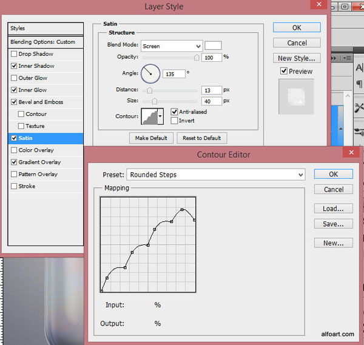Check the Contour sub-option box

coord(21,114)
